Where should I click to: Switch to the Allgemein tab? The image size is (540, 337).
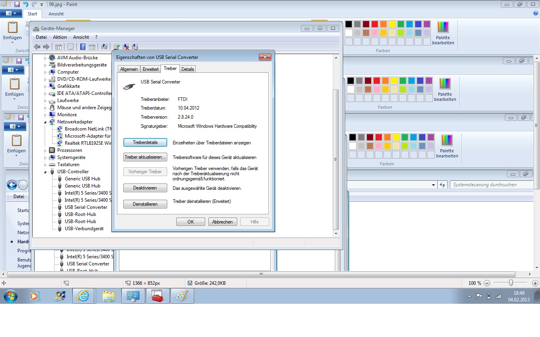(x=129, y=69)
